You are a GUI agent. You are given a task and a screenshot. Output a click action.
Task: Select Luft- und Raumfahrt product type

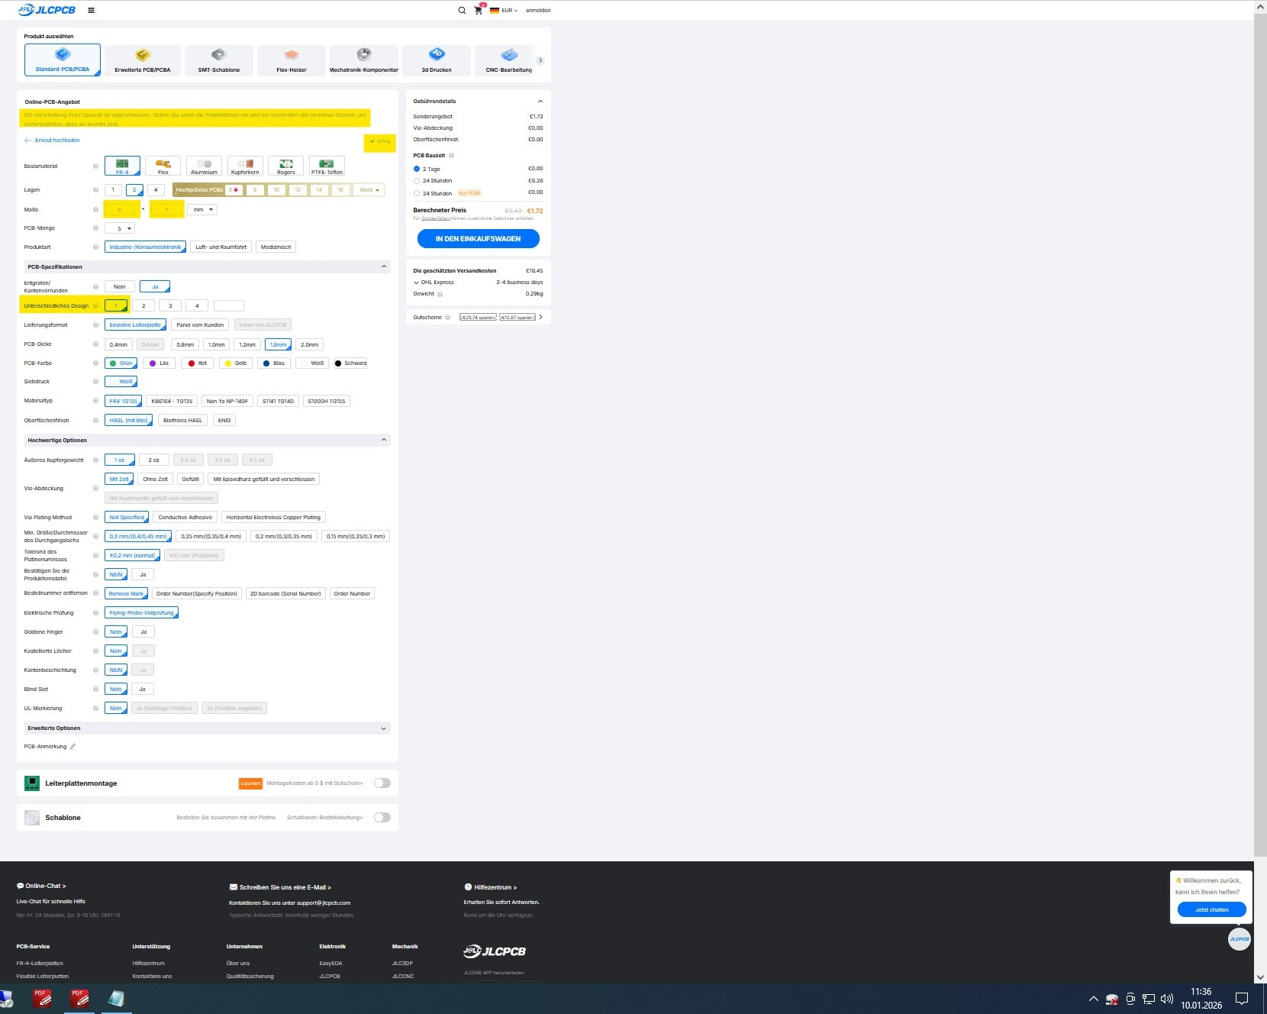pyautogui.click(x=221, y=247)
